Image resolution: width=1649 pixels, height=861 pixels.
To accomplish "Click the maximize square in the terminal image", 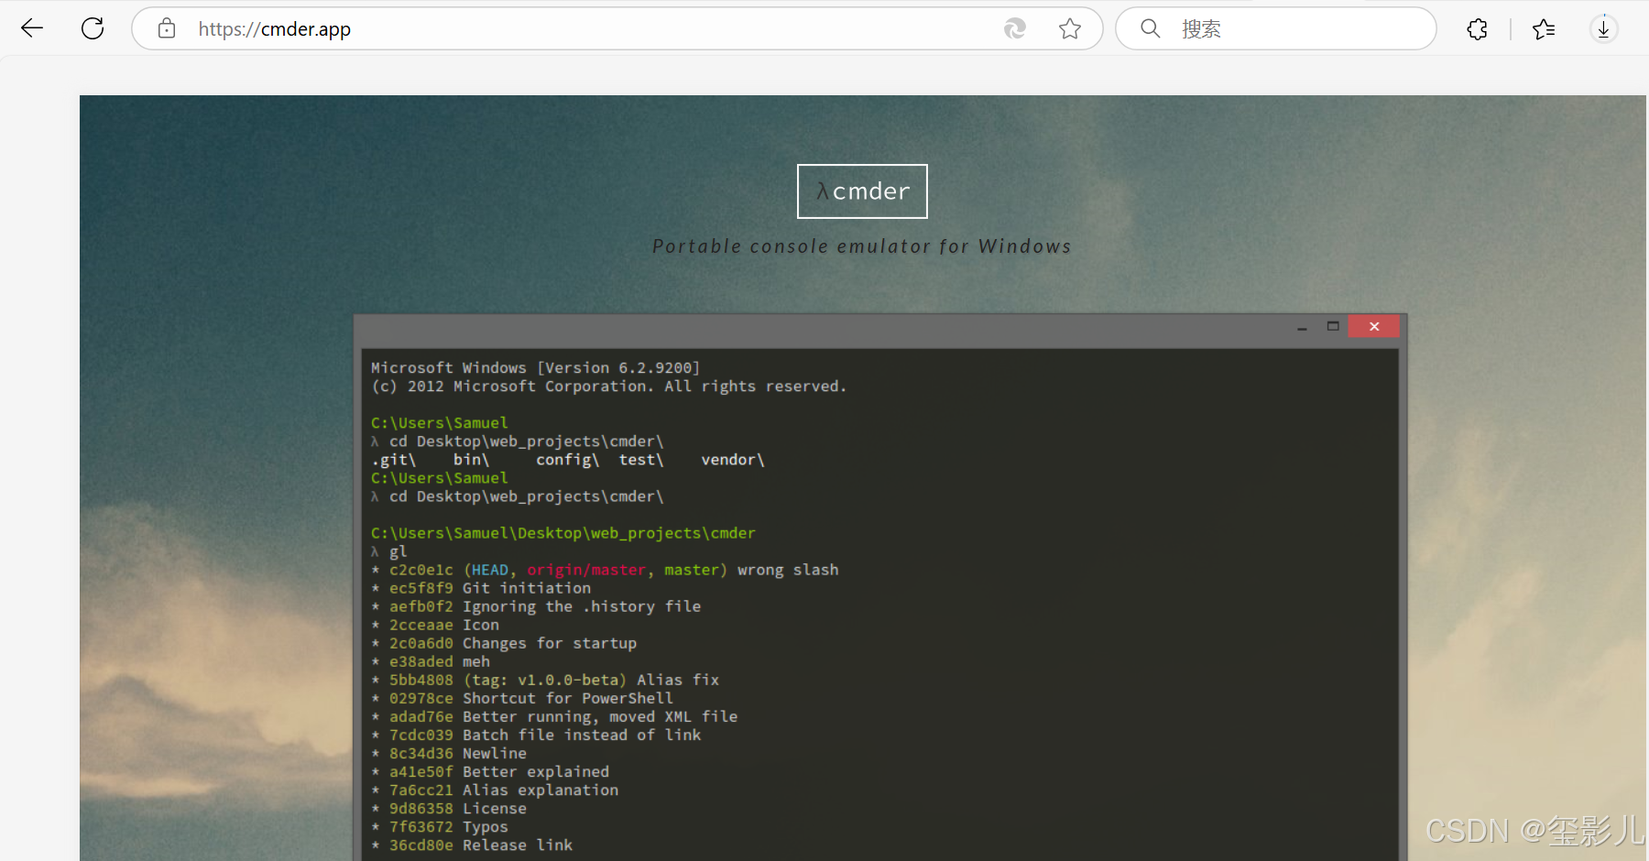I will coord(1333,326).
